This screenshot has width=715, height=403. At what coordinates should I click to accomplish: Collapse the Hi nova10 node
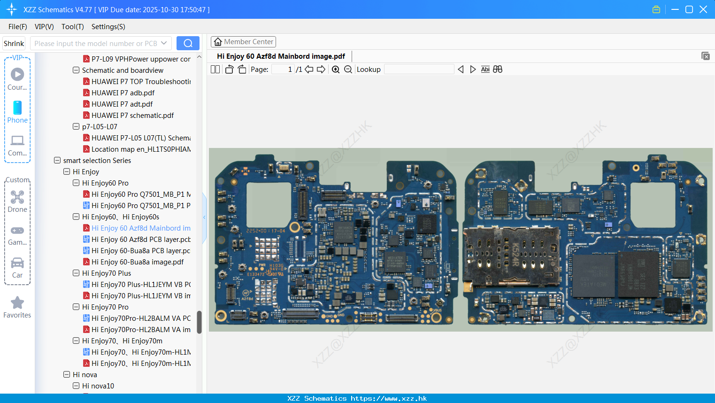point(76,386)
